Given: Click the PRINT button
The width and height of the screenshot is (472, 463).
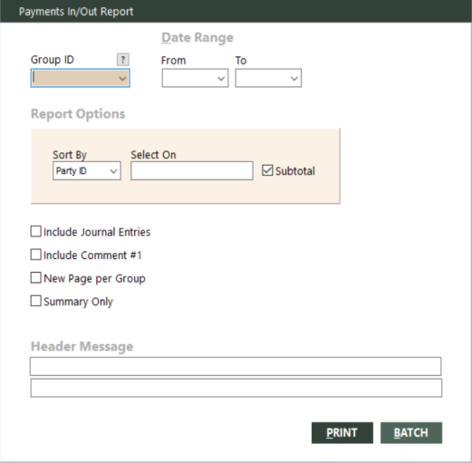Looking at the screenshot, I should coord(342,433).
